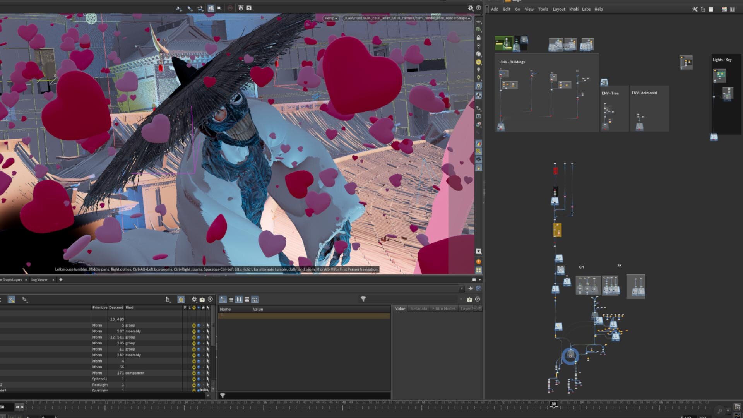Add a new pane tab with plus button

point(61,279)
